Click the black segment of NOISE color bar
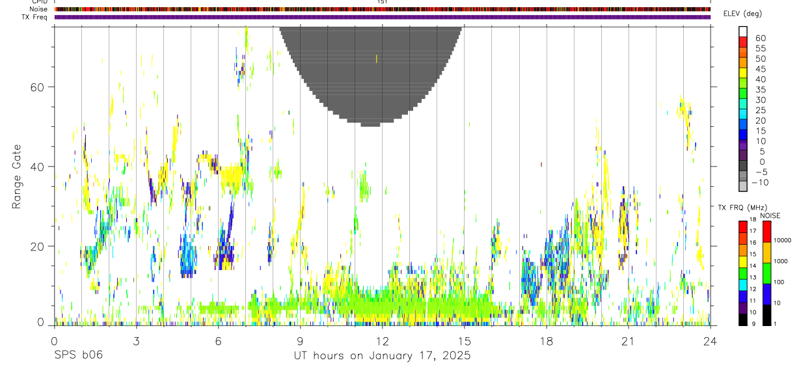 766,315
